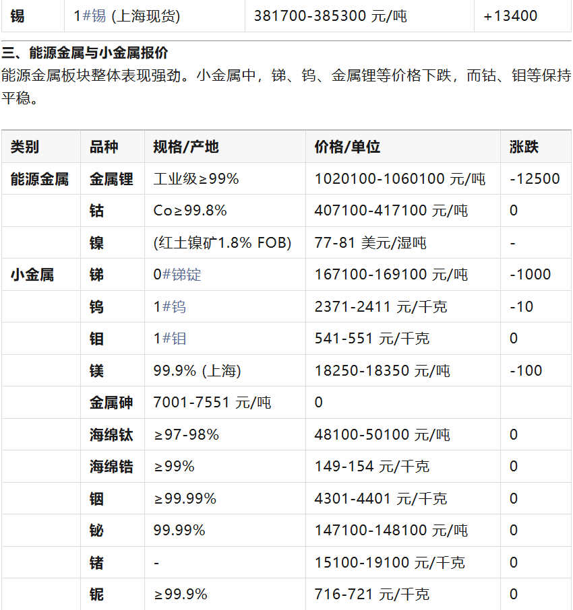Image resolution: width=573 pixels, height=610 pixels.
Task: Click the 1#钨 tungsten link
Action: tap(173, 307)
